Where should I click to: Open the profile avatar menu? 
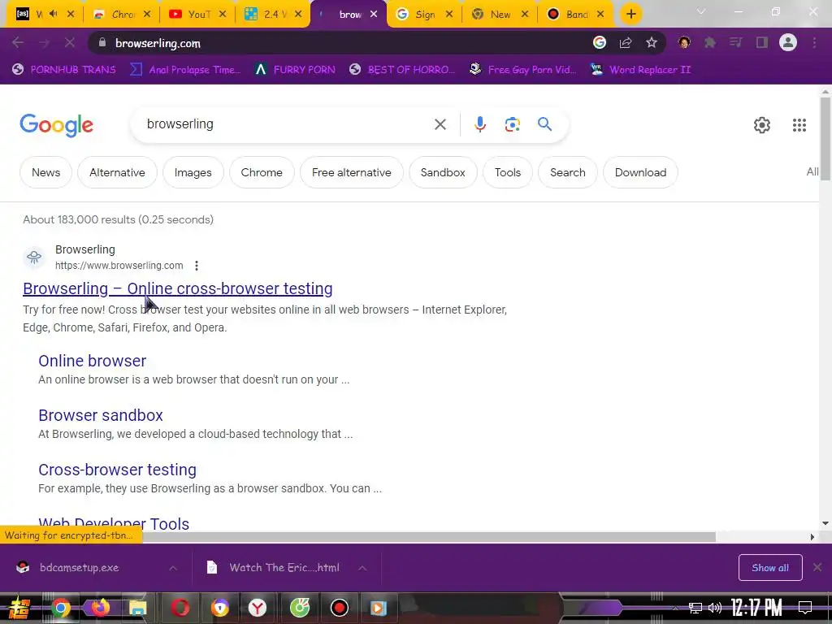[788, 43]
